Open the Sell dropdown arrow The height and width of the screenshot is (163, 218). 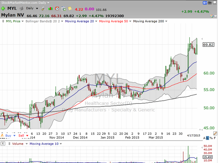click(x=27, y=136)
